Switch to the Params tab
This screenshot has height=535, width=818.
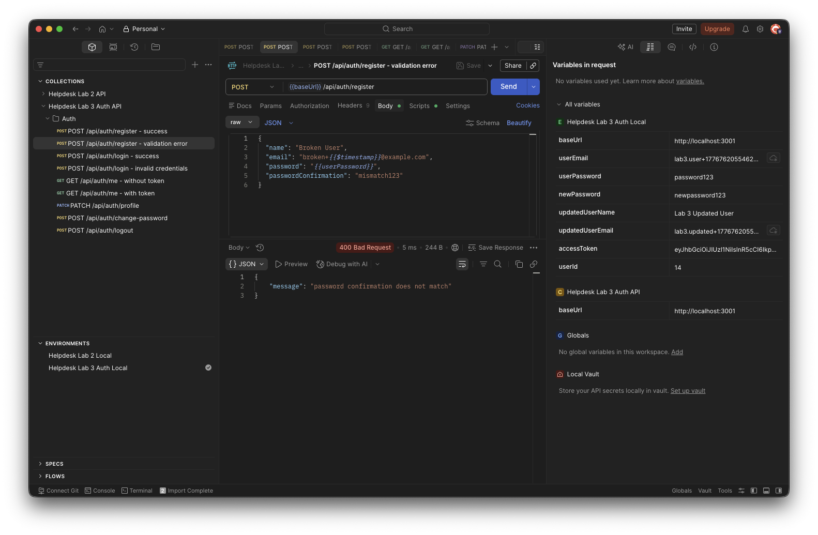[x=271, y=106]
